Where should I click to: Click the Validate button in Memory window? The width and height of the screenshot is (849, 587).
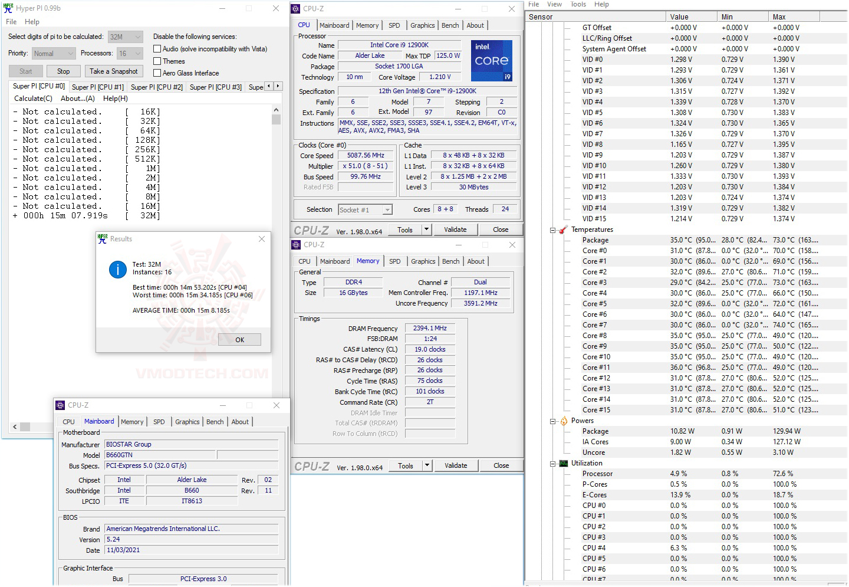click(x=455, y=465)
